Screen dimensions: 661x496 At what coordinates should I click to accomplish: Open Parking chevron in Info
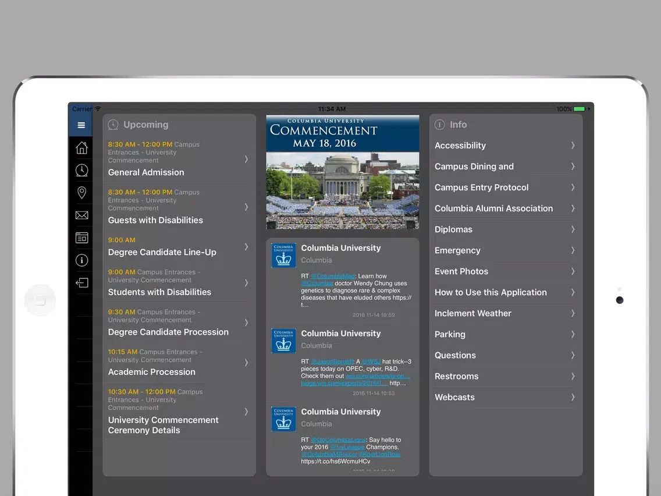coord(573,335)
